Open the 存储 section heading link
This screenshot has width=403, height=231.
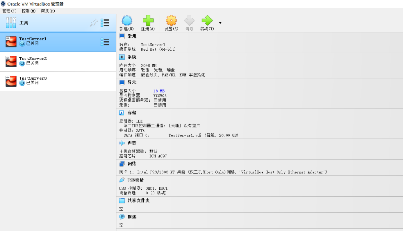coord(132,113)
